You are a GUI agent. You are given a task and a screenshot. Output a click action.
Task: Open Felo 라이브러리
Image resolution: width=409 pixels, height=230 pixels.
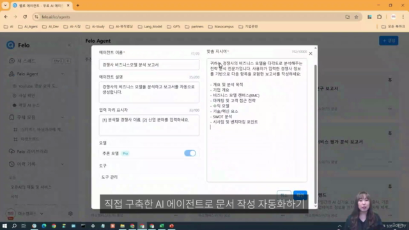(x=33, y=151)
